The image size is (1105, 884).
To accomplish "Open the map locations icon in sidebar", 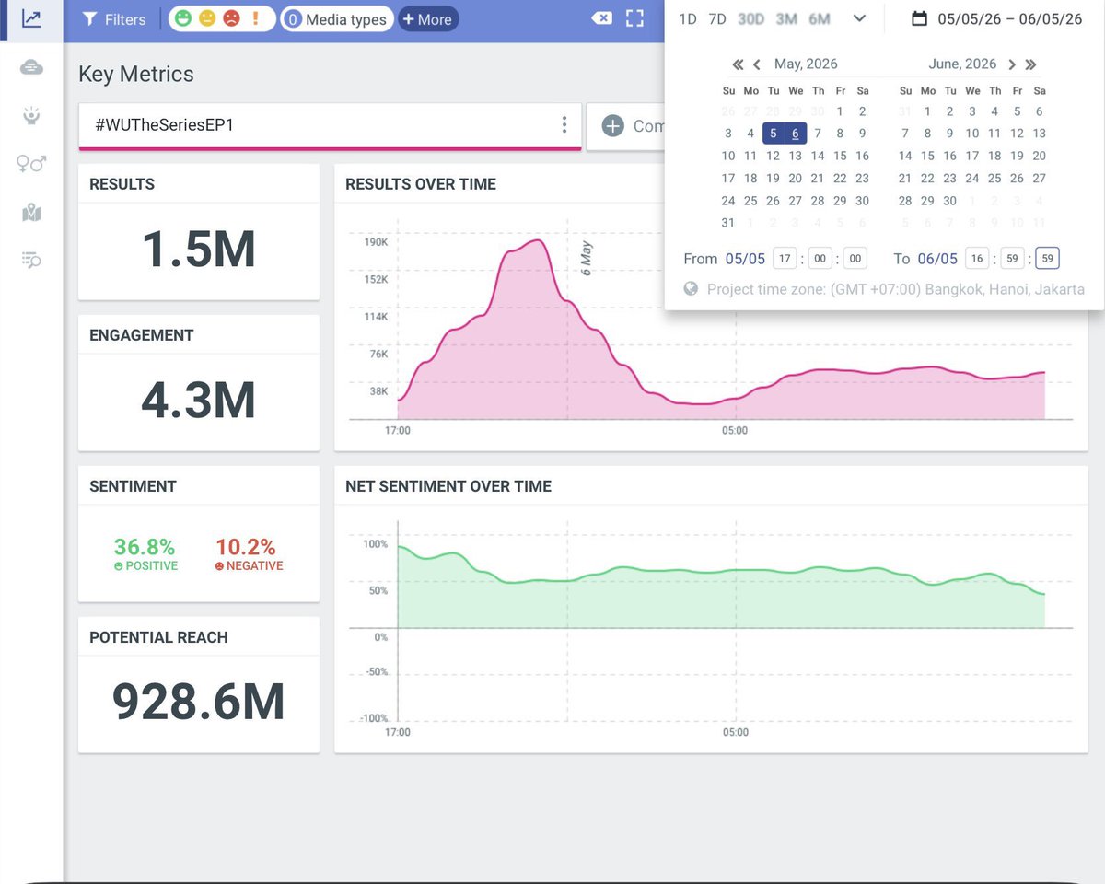I will [31, 213].
